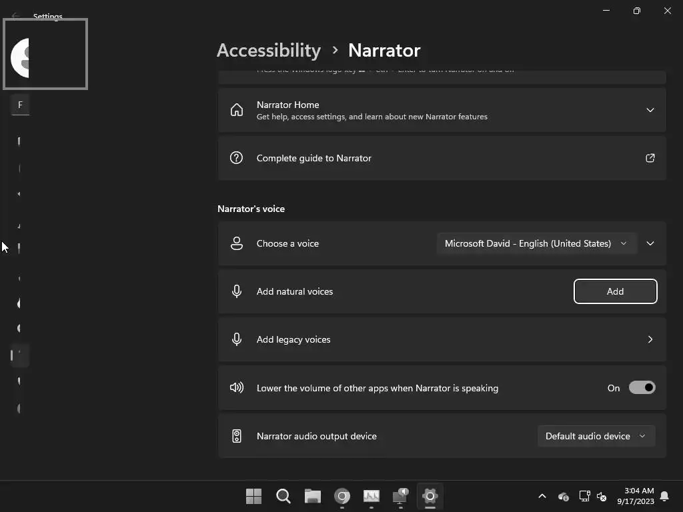Click the Narrator's voice heading
683x512 pixels.
point(251,209)
